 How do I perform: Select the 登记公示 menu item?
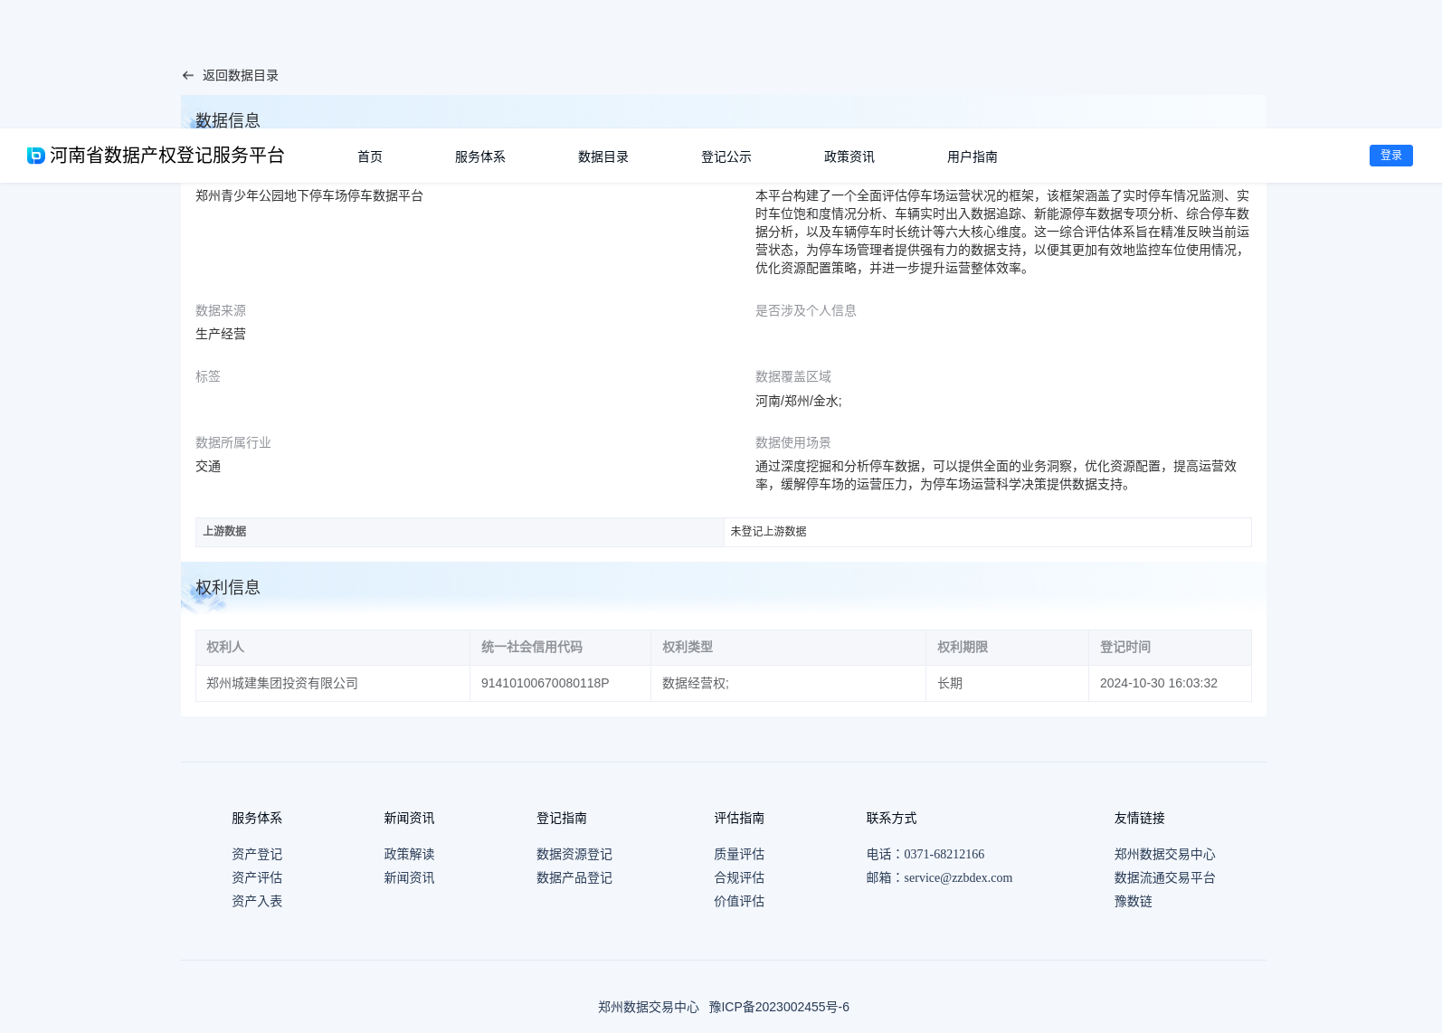(726, 156)
